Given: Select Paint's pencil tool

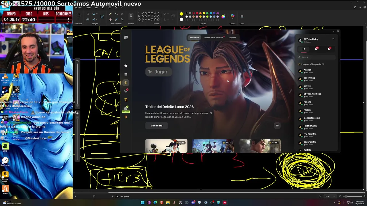Looking at the screenshot, I should tap(110, 14).
